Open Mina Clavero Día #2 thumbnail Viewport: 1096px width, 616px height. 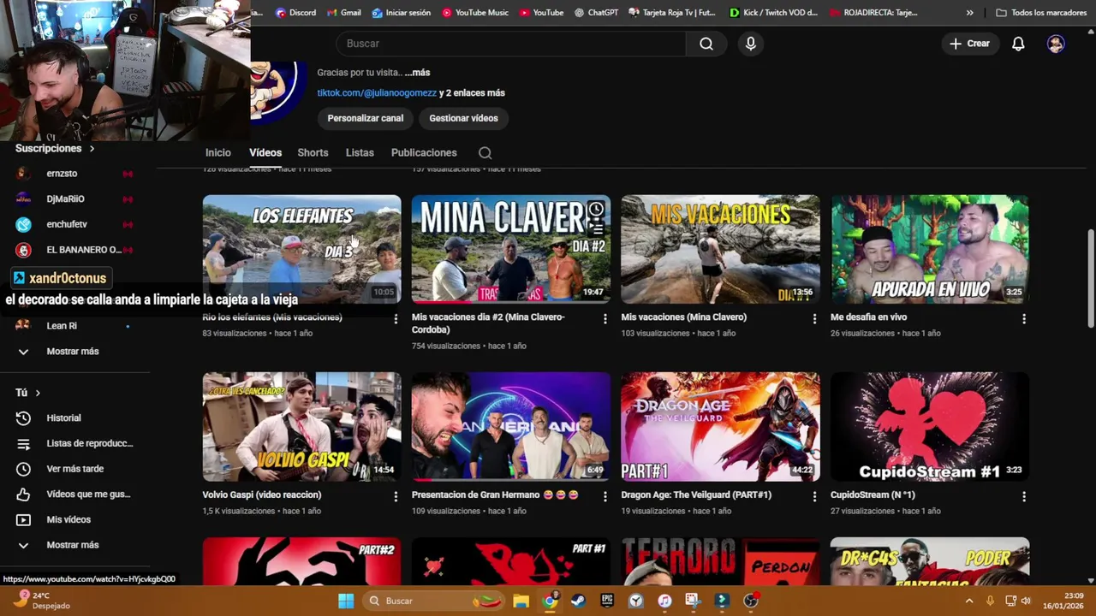511,249
